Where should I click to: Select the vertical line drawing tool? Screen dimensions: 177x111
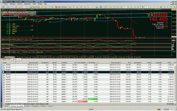(150, 7)
